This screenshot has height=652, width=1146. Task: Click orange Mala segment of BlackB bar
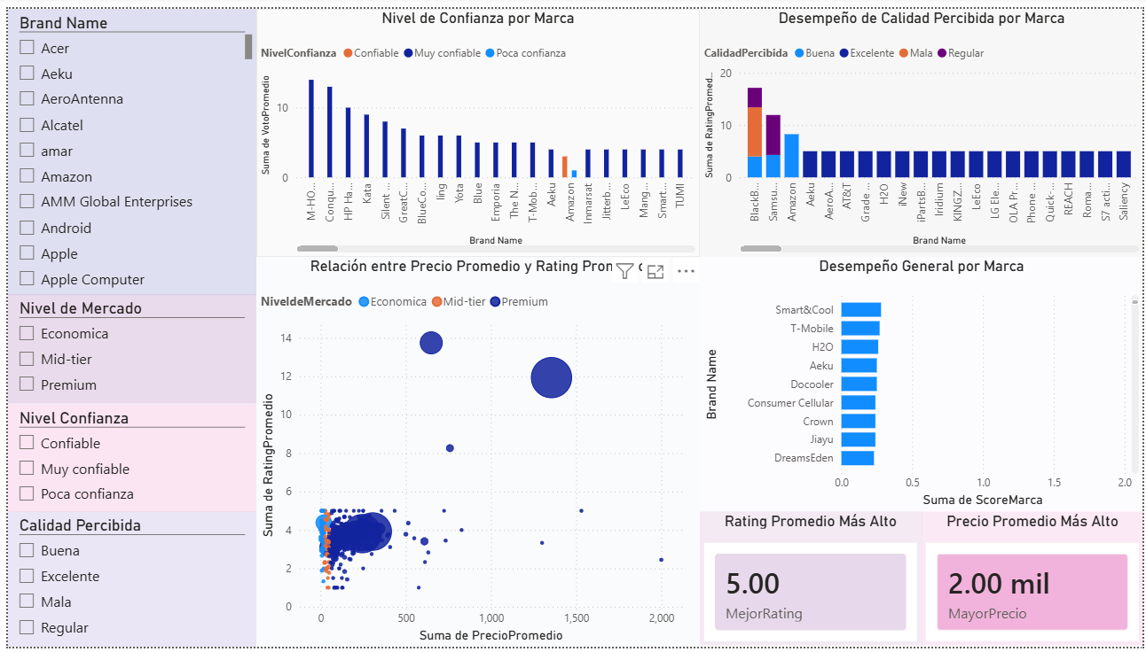[x=755, y=132]
